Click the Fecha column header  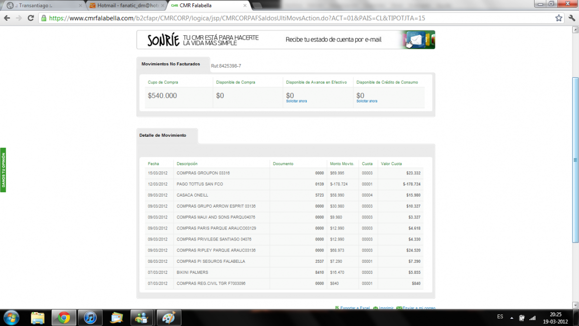[153, 164]
